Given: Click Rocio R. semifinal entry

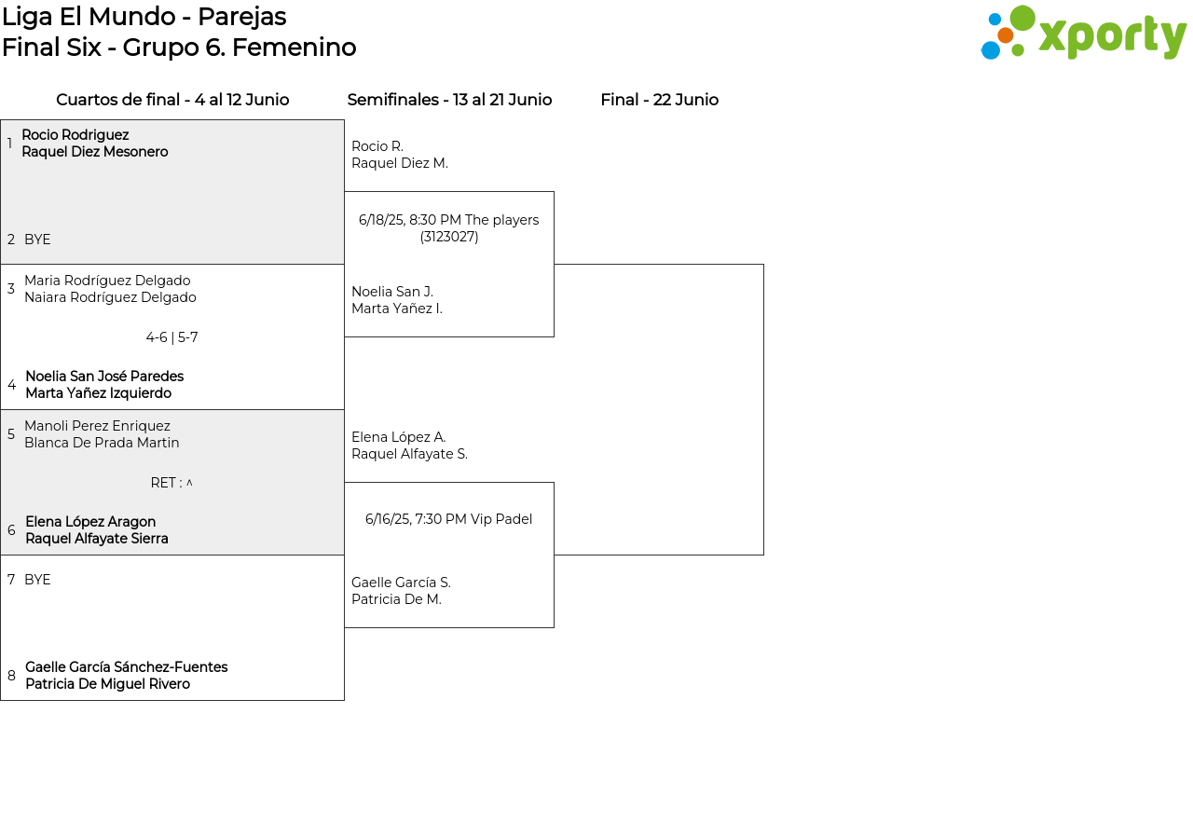Looking at the screenshot, I should [x=400, y=155].
